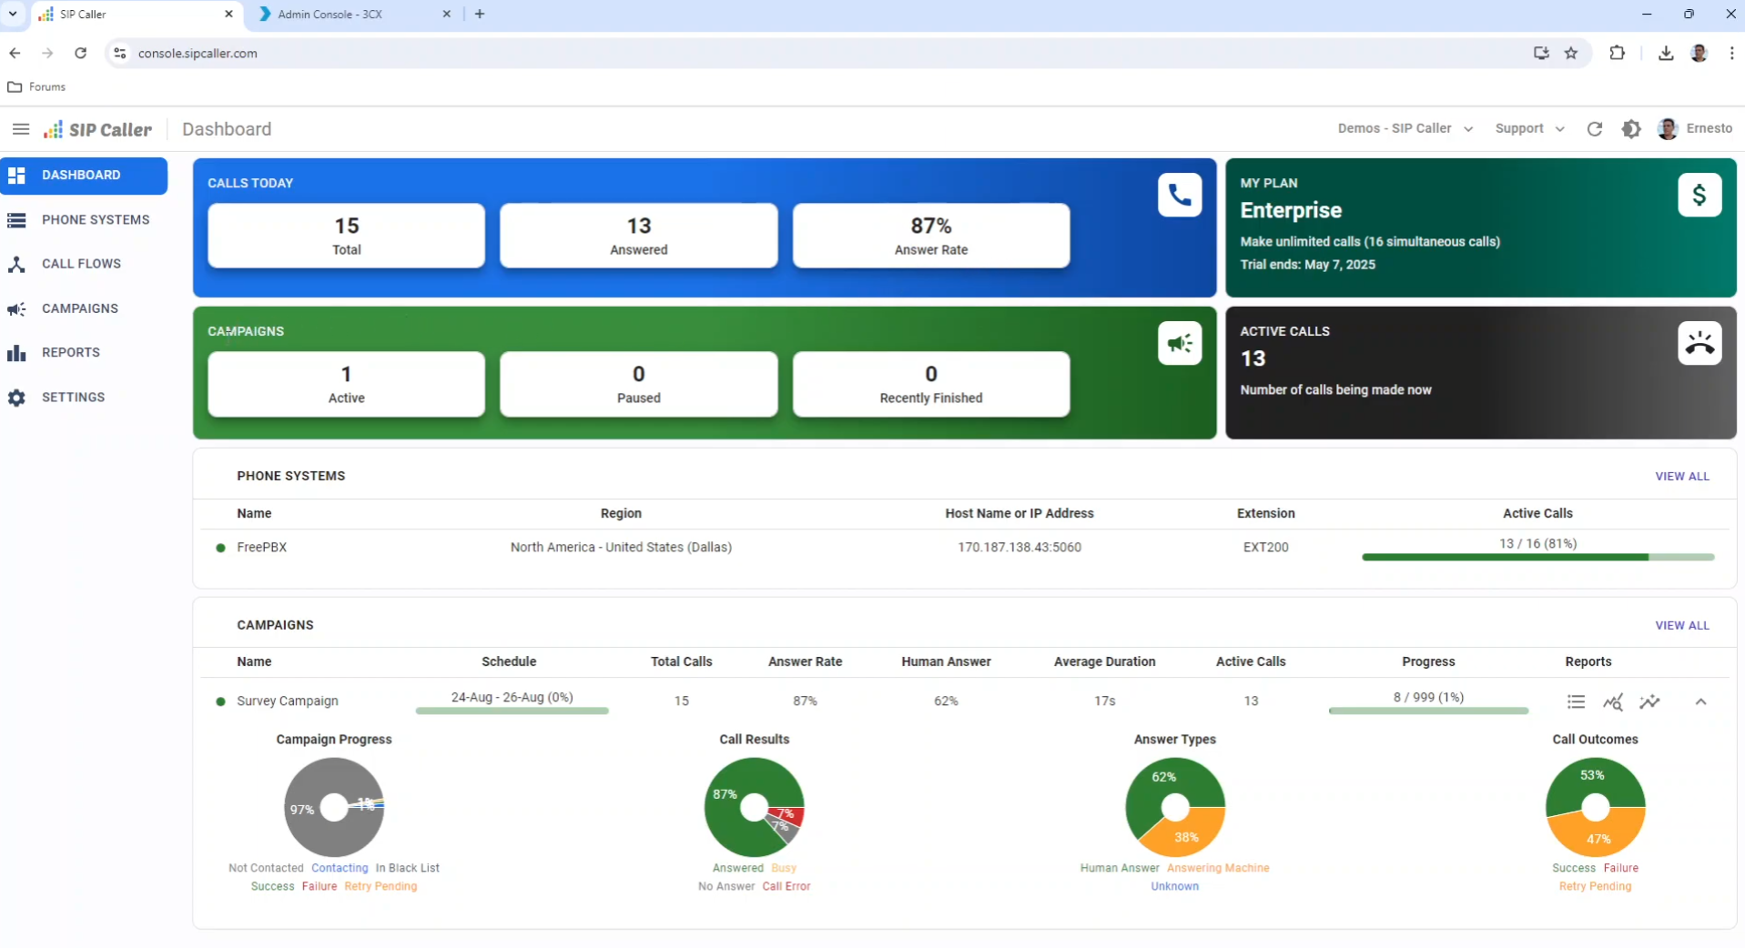Go to Call Flows in sidebar

pyautogui.click(x=81, y=264)
